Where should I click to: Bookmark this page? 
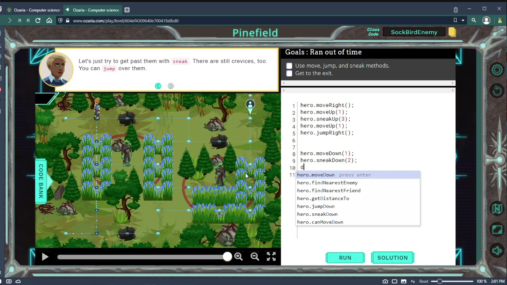[x=455, y=21]
